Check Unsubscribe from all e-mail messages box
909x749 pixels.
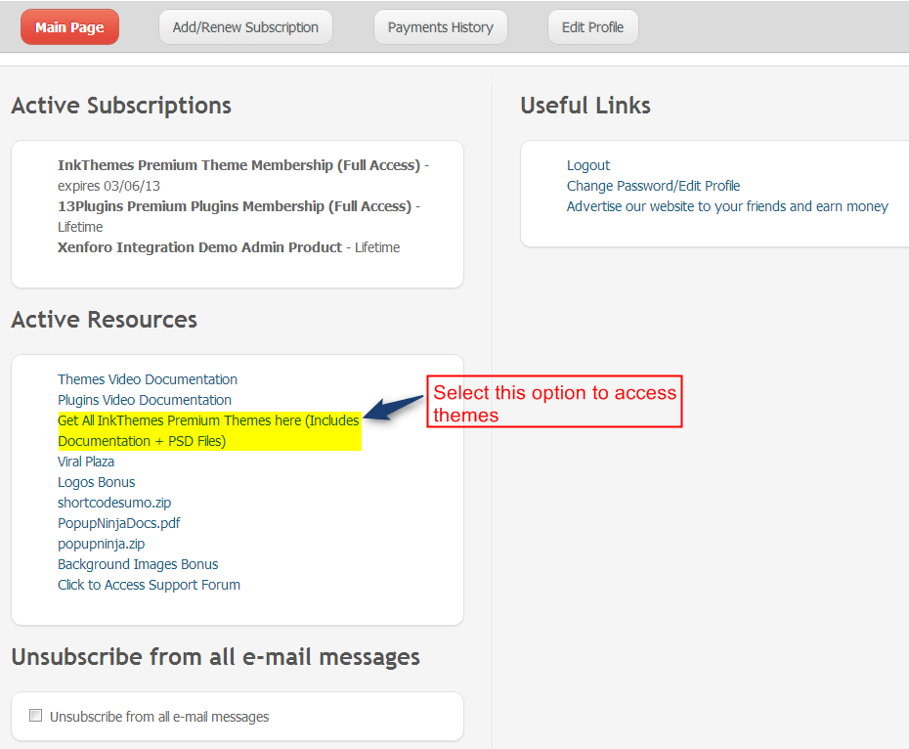click(36, 716)
